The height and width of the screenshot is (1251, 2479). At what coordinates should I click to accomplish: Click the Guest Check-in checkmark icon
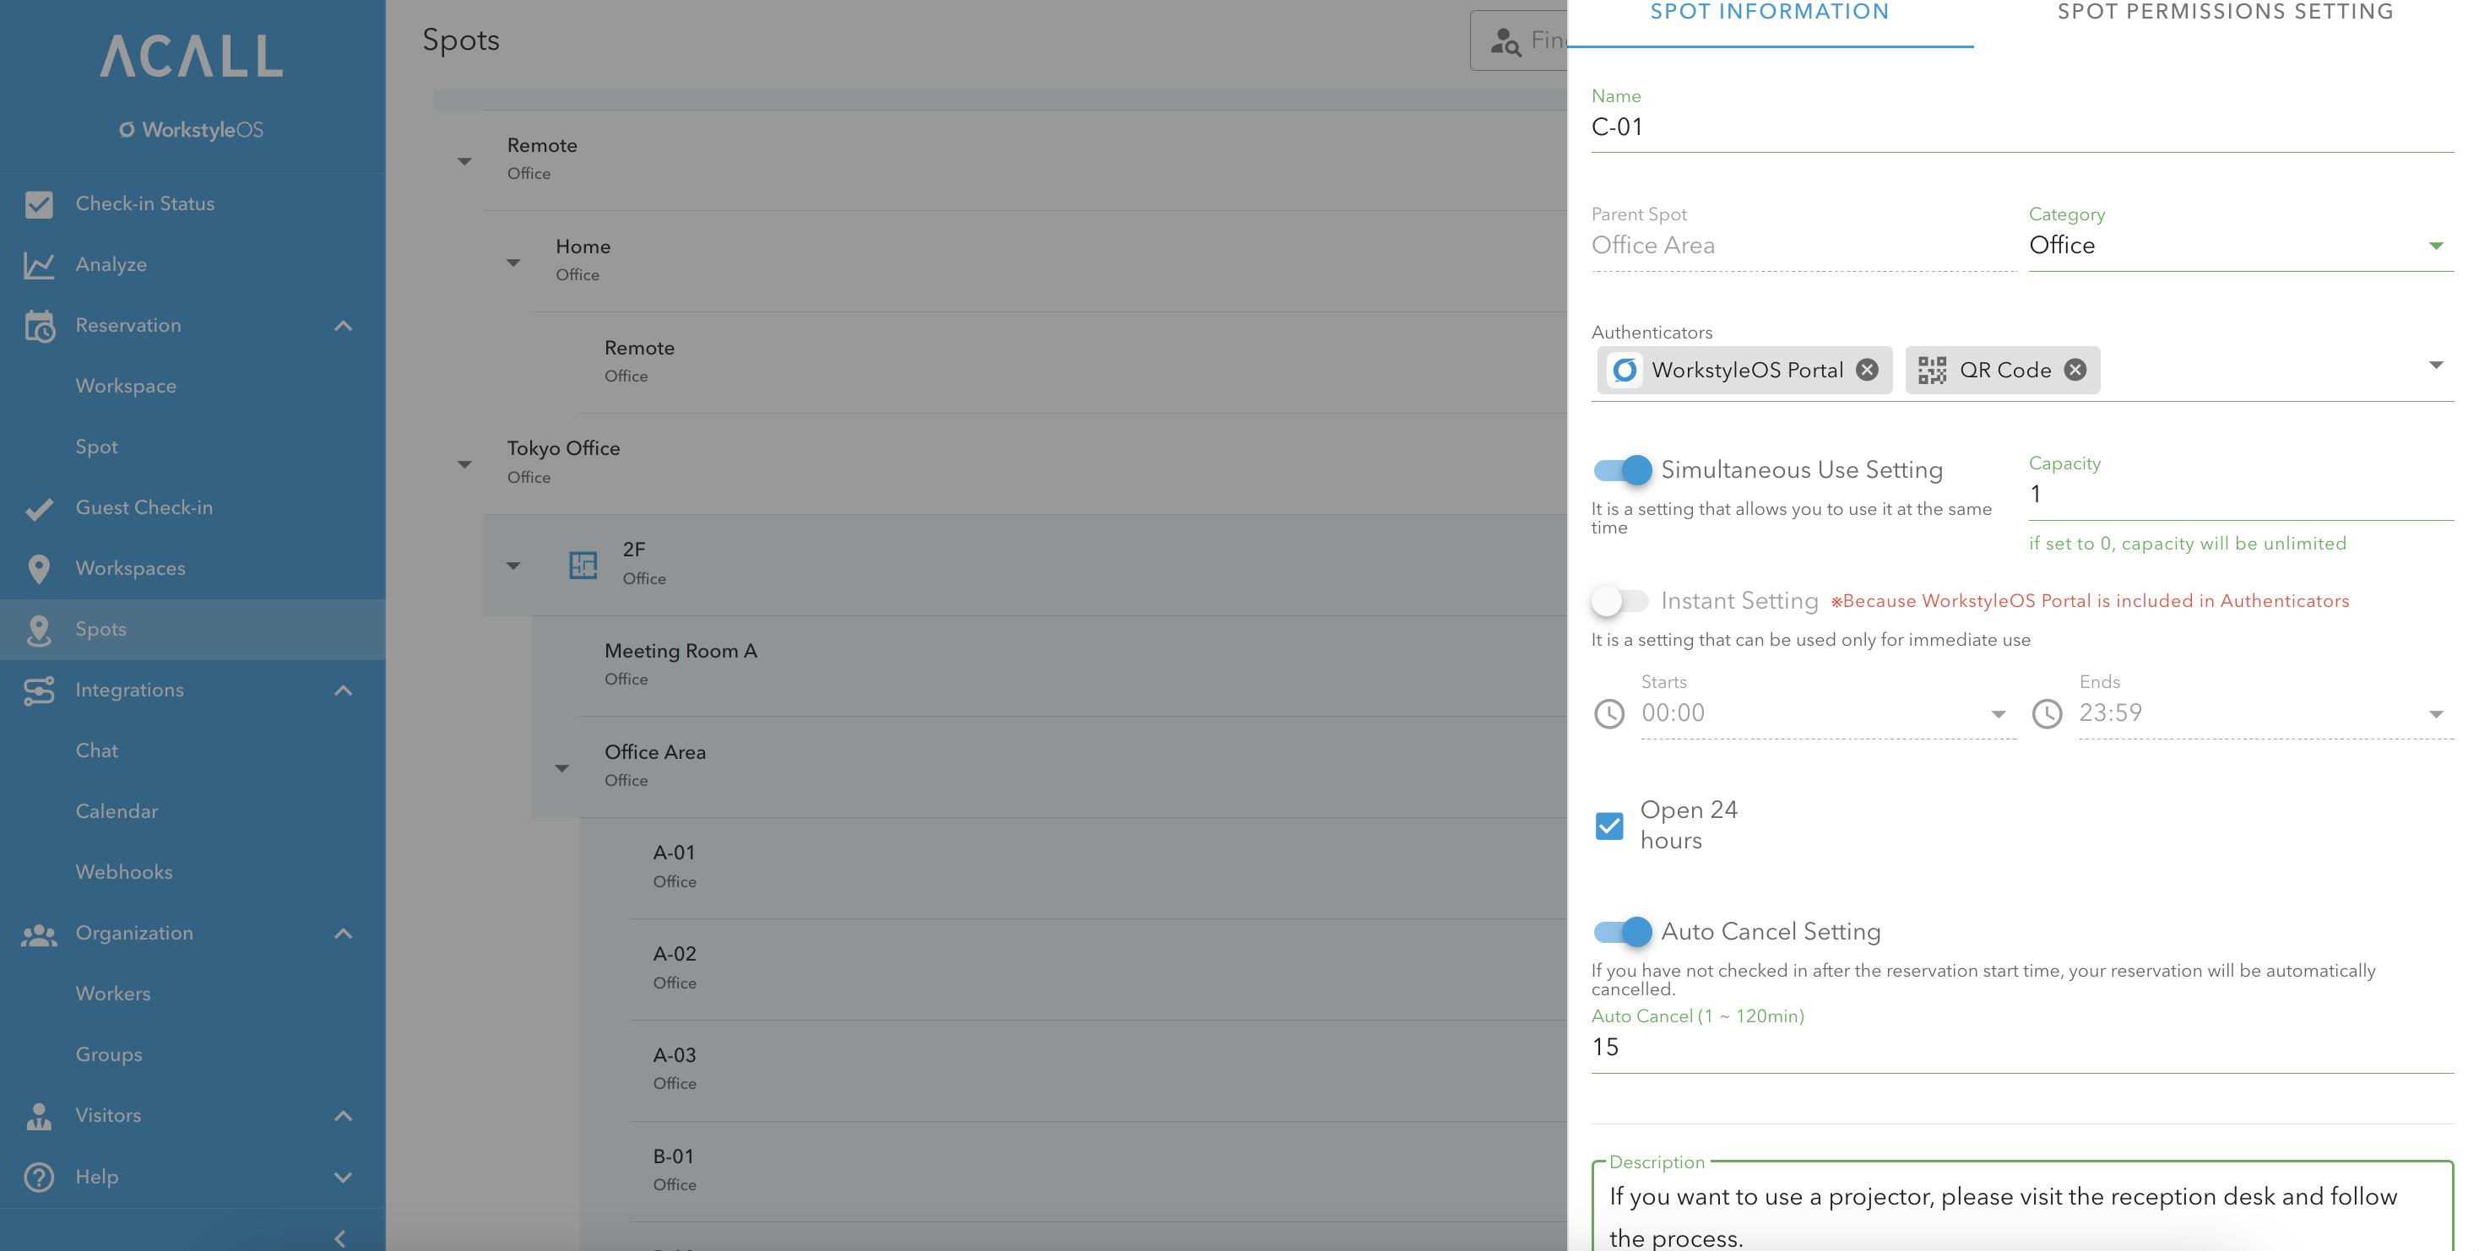tap(39, 508)
